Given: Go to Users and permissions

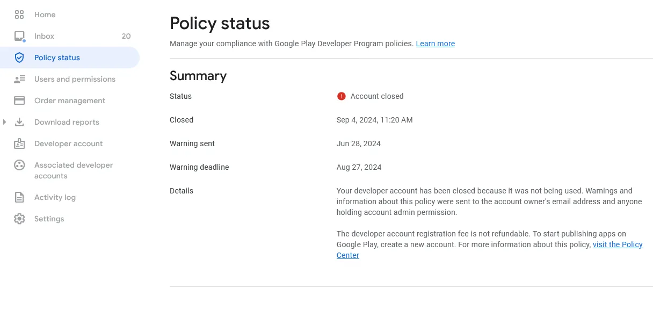Looking at the screenshot, I should tap(75, 79).
